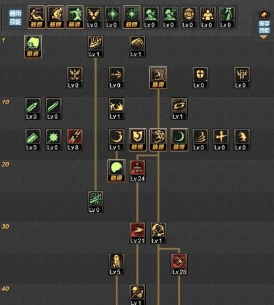Select the Lv 5 gold tower skill
This screenshot has height=305, width=274.
coord(116,264)
